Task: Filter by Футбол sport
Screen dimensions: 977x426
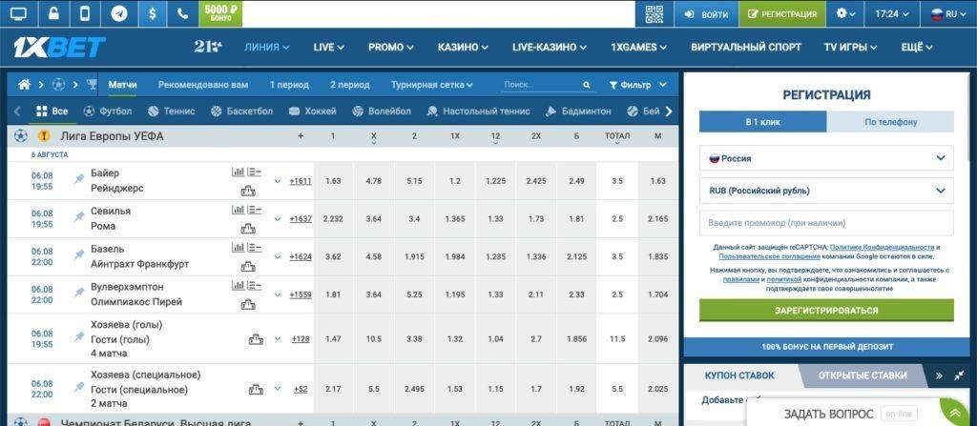Action: tap(107, 112)
